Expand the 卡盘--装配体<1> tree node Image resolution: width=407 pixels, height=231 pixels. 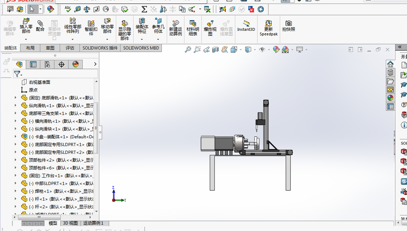(x=15, y=136)
